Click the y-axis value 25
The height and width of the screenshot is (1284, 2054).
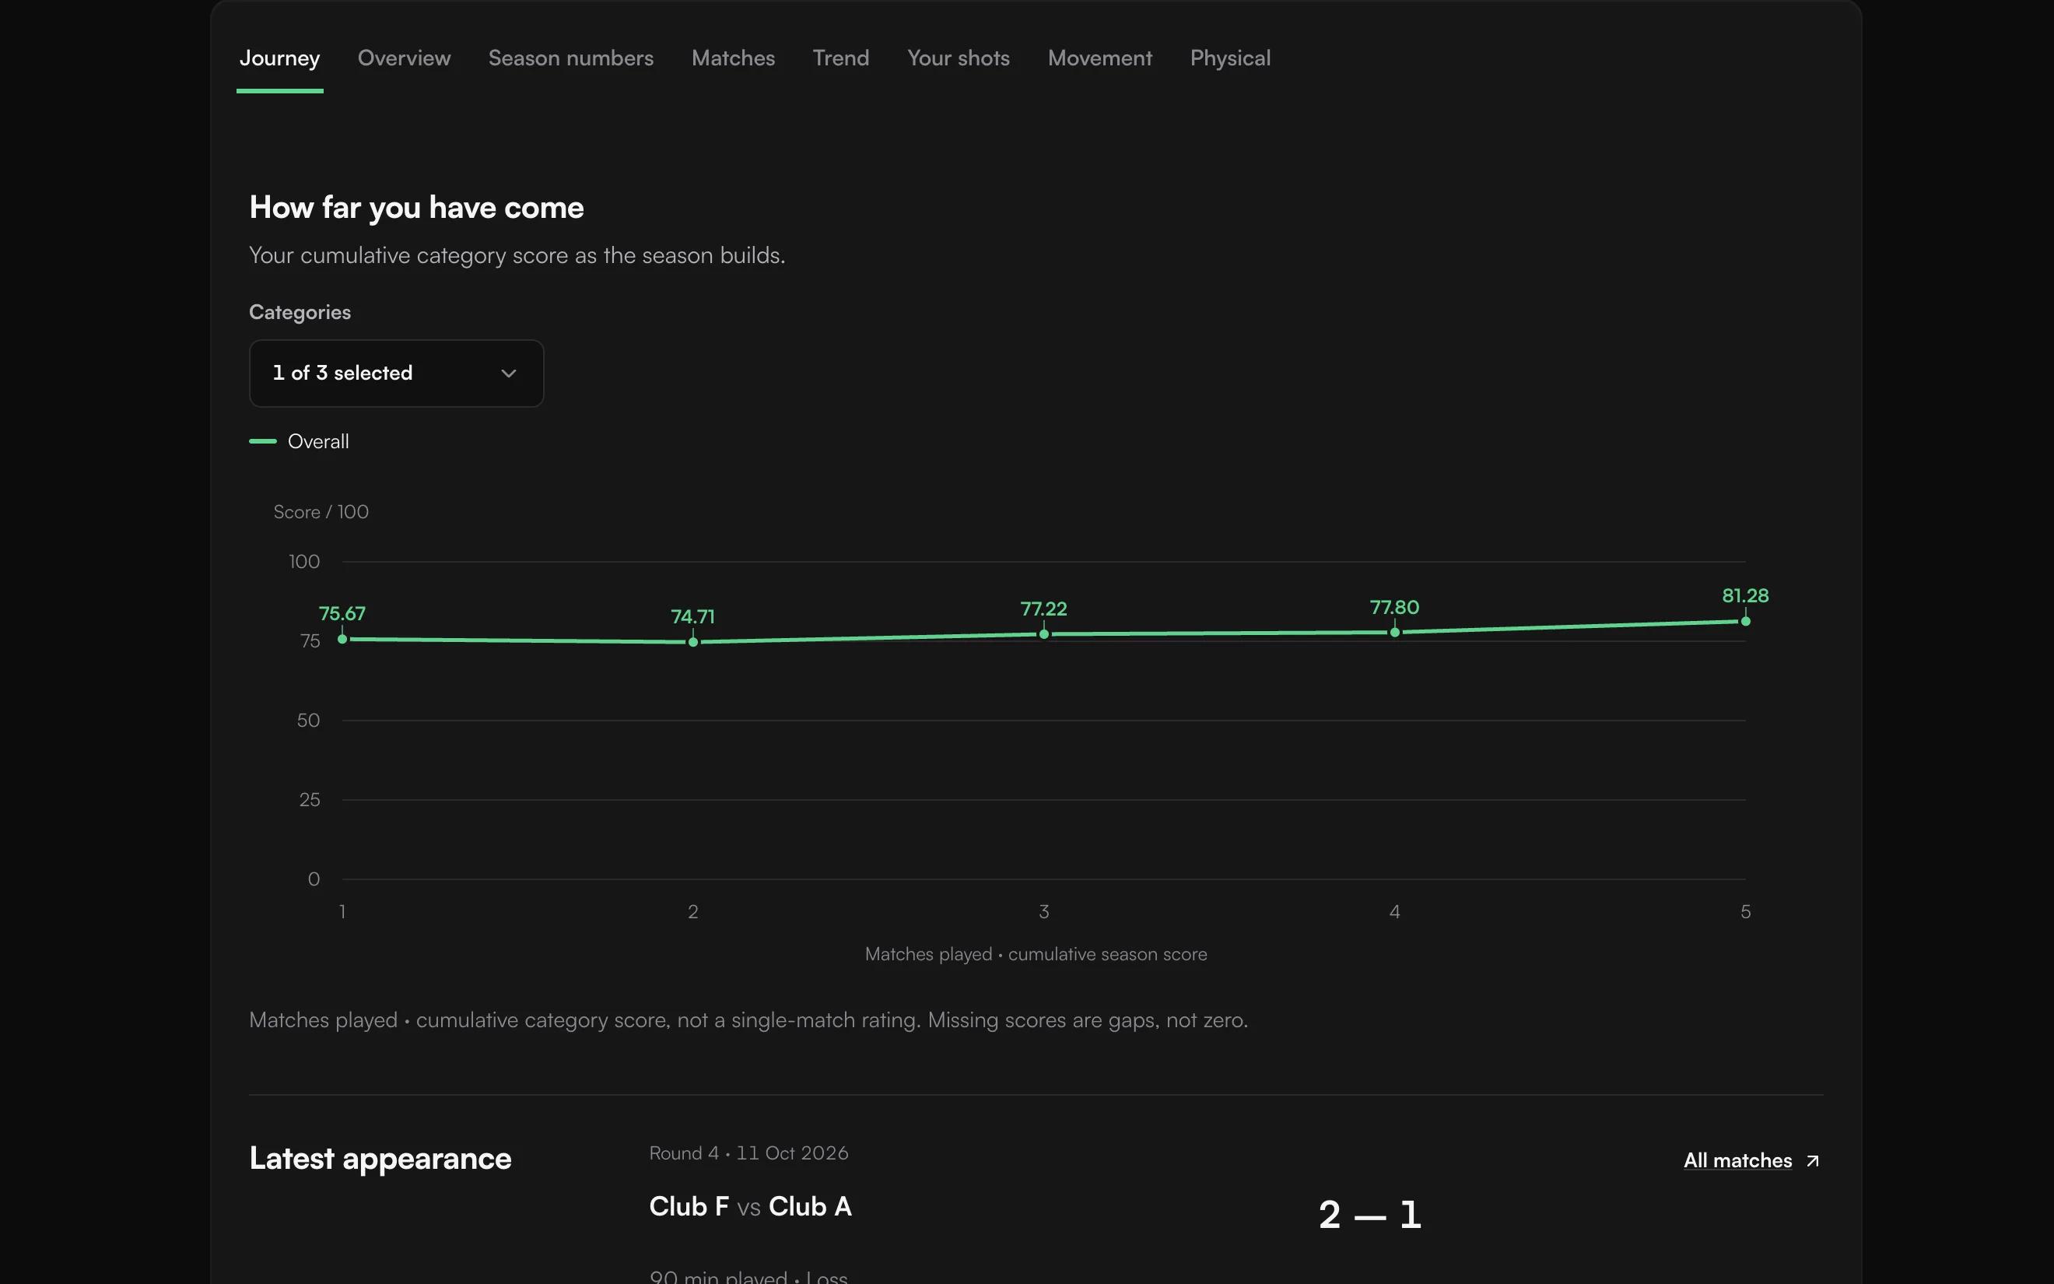(x=310, y=800)
